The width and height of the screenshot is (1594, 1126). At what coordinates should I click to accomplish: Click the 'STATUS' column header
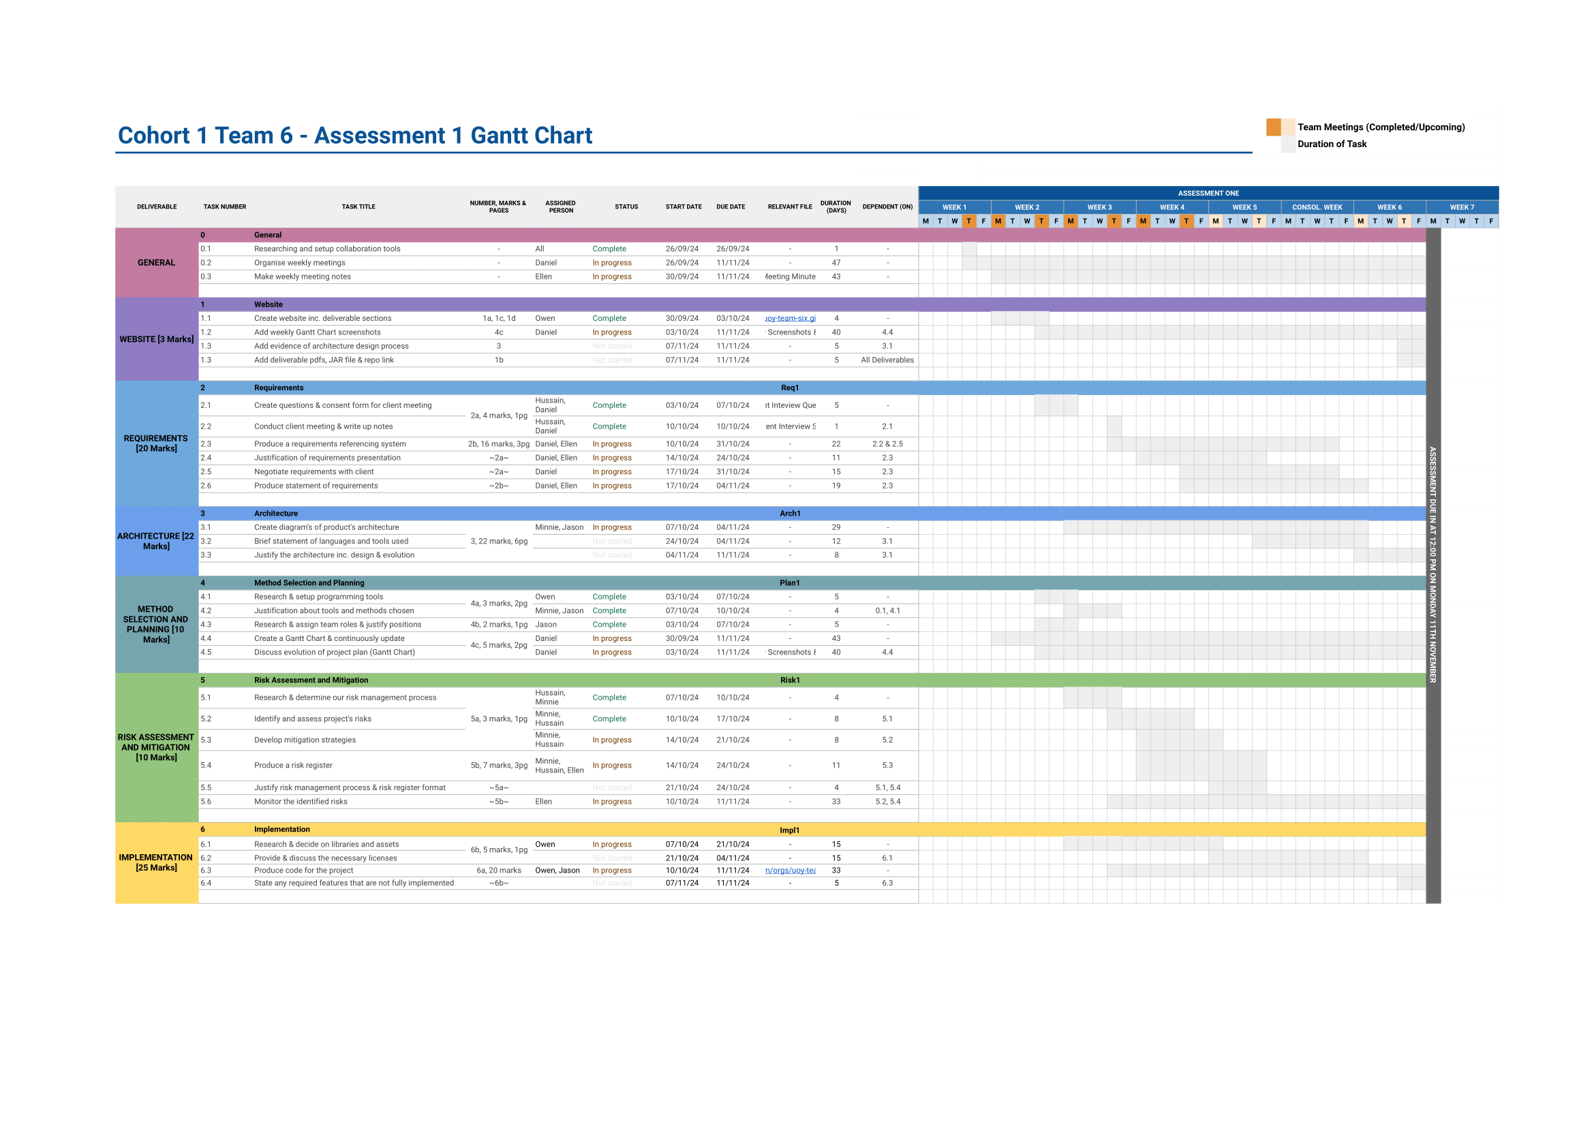(626, 207)
